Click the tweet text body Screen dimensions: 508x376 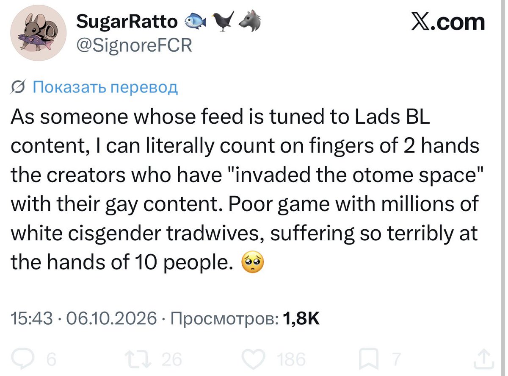245,190
